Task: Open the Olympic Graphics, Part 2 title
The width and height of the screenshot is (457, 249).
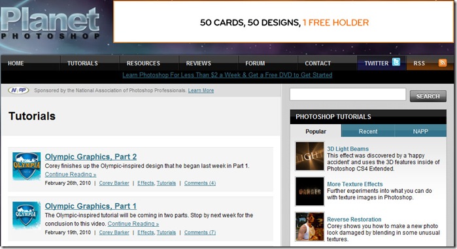Action: [x=91, y=157]
